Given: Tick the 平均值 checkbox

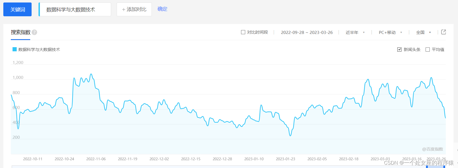Looking at the screenshot, I should pyautogui.click(x=428, y=50).
